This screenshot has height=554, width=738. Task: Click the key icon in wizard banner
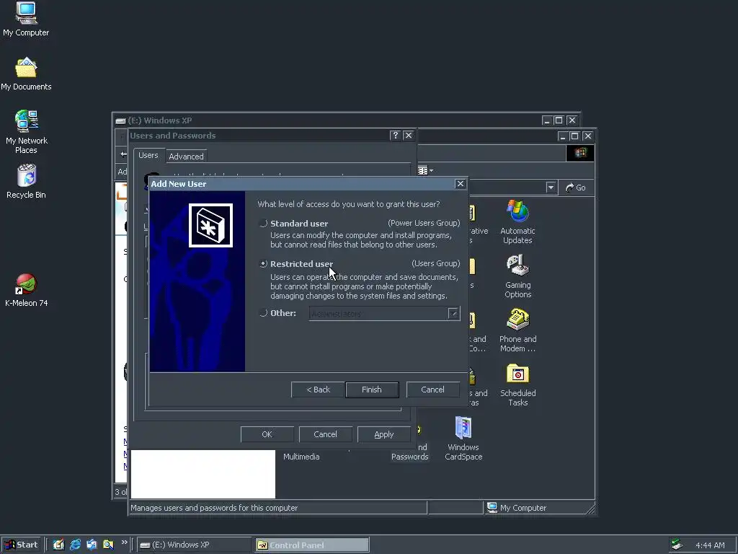coord(210,225)
